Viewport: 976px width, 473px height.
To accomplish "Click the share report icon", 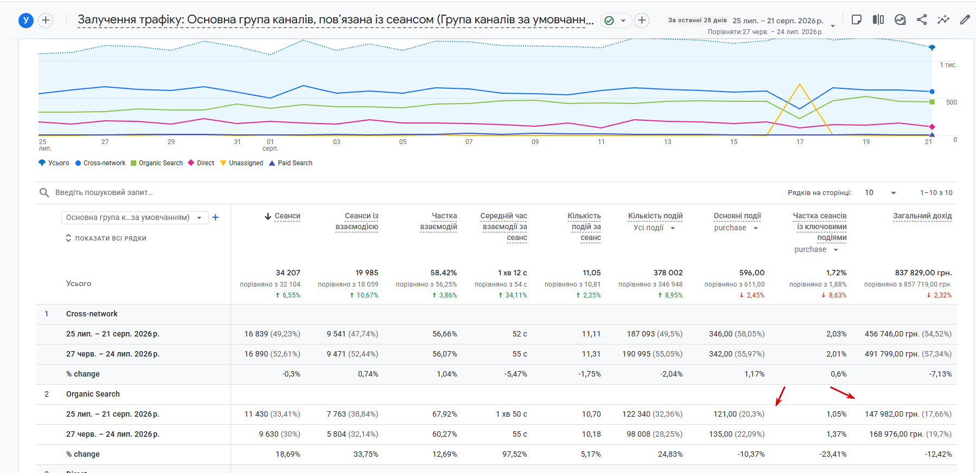I will (922, 20).
